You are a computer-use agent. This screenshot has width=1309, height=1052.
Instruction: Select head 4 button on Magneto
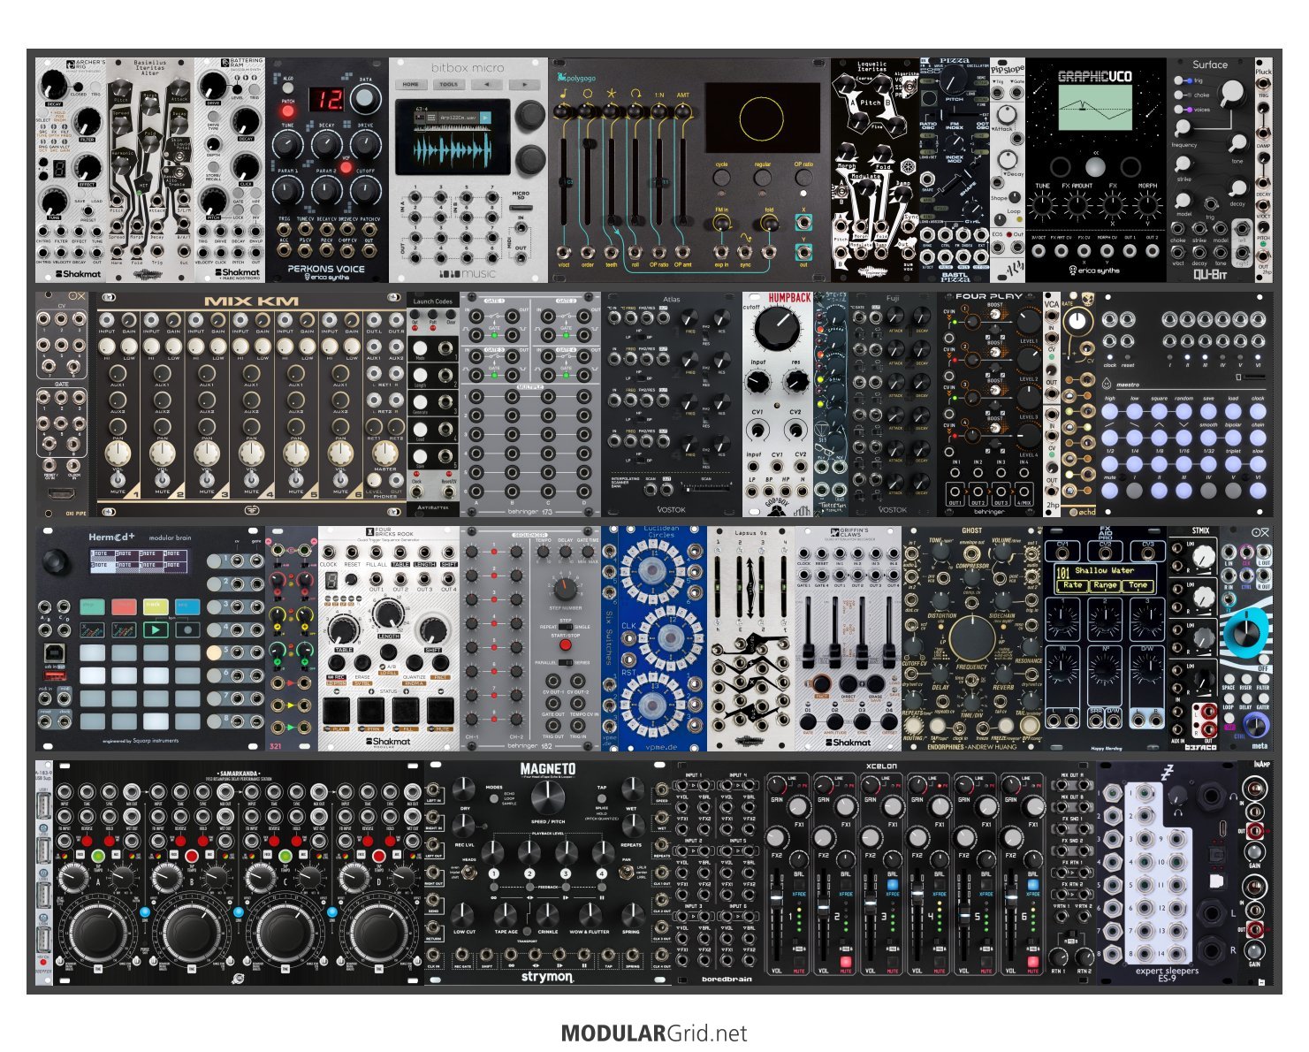601,873
